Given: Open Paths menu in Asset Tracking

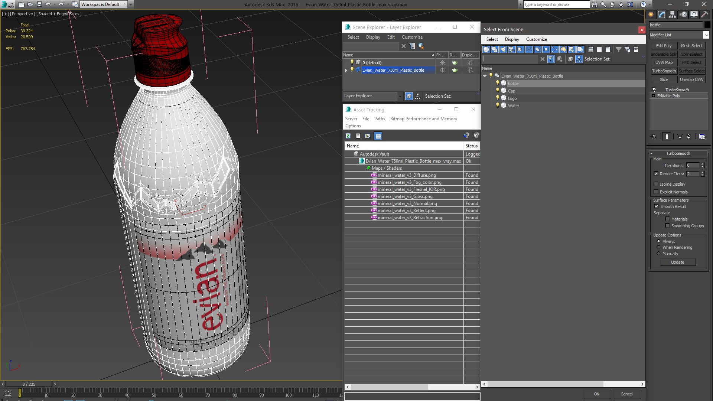Looking at the screenshot, I should 380,119.
